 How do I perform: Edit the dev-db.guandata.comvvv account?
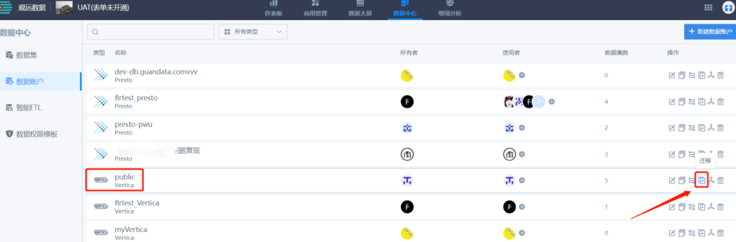[672, 75]
